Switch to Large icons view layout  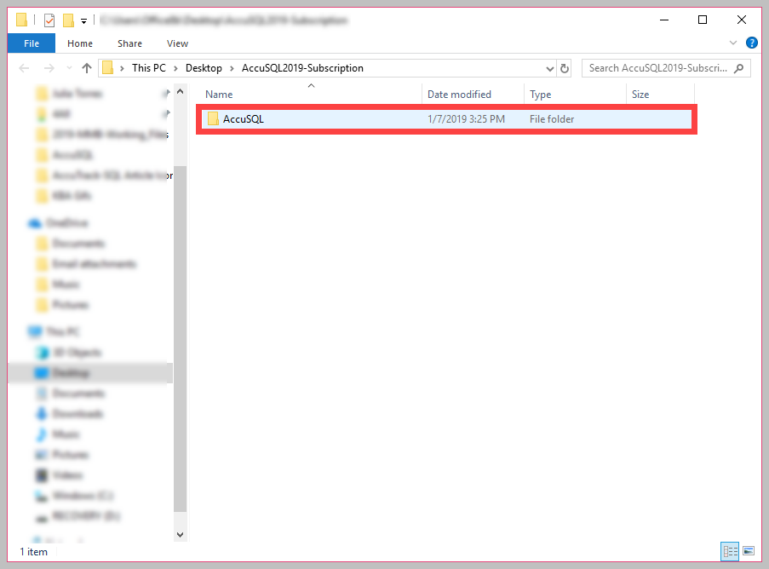(749, 551)
